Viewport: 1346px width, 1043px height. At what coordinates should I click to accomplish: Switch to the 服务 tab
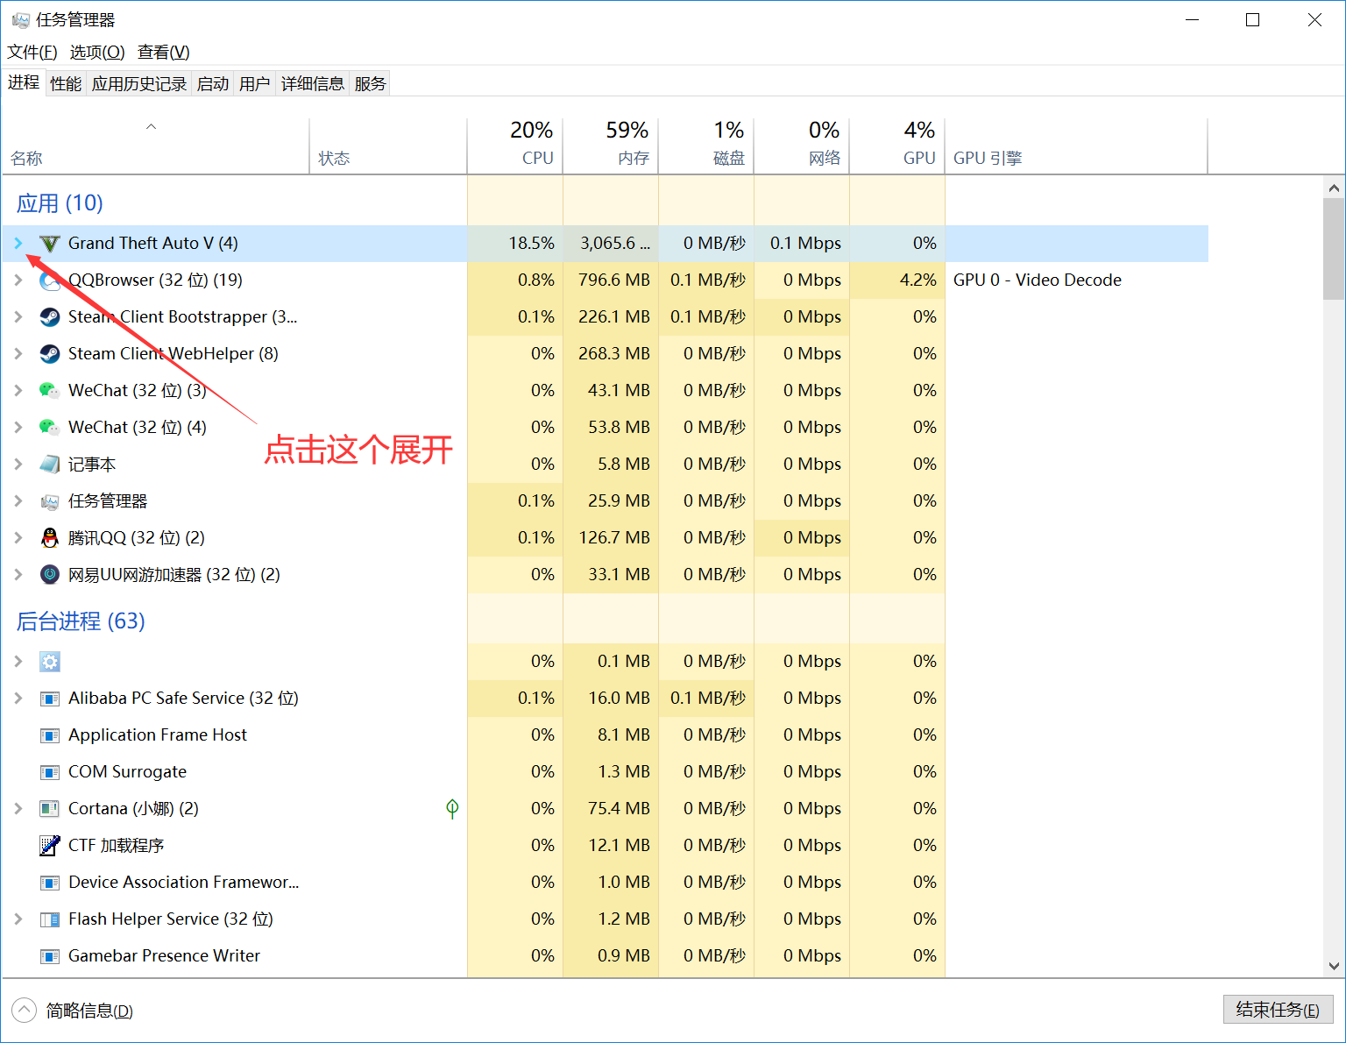pyautogui.click(x=371, y=83)
